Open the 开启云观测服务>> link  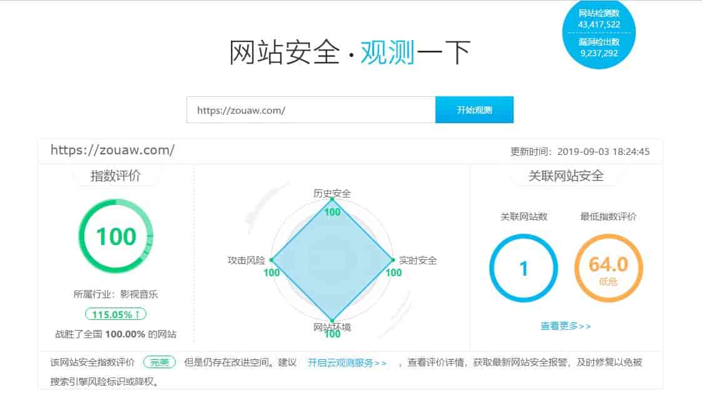coord(347,362)
